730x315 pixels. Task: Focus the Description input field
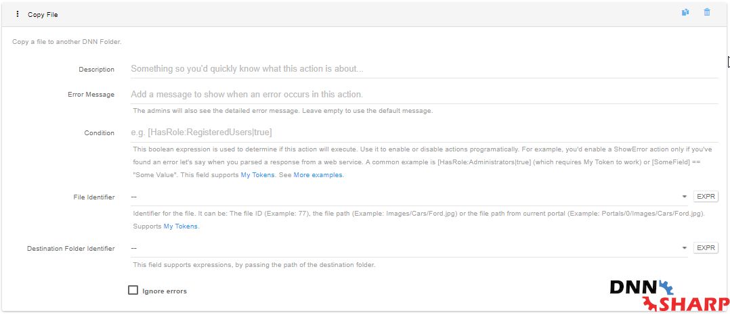424,69
